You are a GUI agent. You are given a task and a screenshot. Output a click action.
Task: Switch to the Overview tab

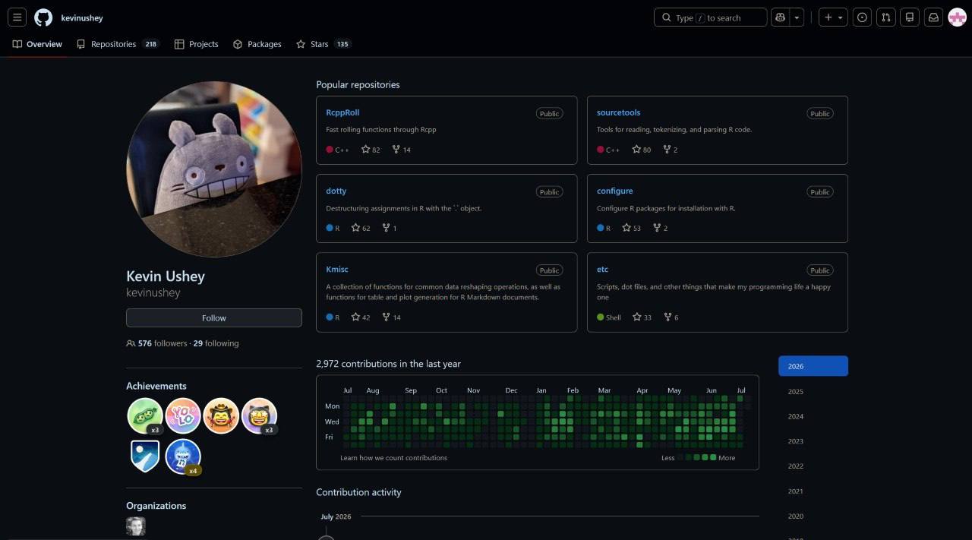pyautogui.click(x=37, y=44)
